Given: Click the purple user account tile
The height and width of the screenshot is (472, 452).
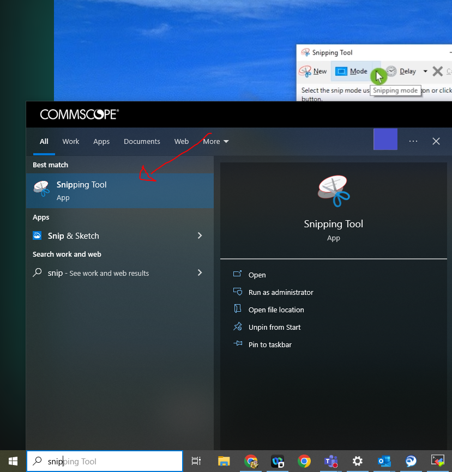Looking at the screenshot, I should coord(385,140).
